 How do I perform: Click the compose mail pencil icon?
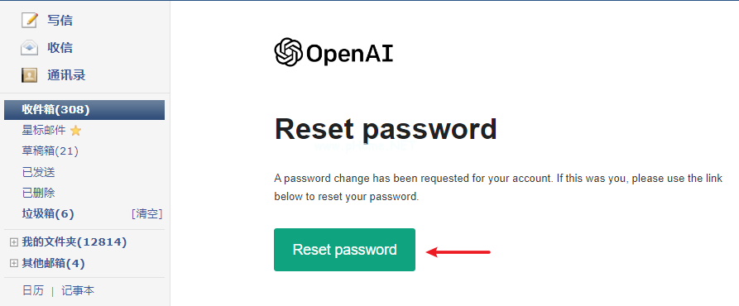coord(29,20)
